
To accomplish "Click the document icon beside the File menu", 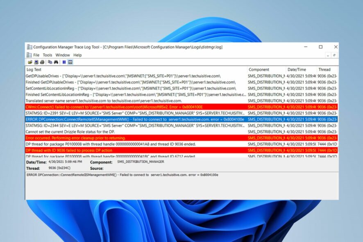I will [29, 55].
